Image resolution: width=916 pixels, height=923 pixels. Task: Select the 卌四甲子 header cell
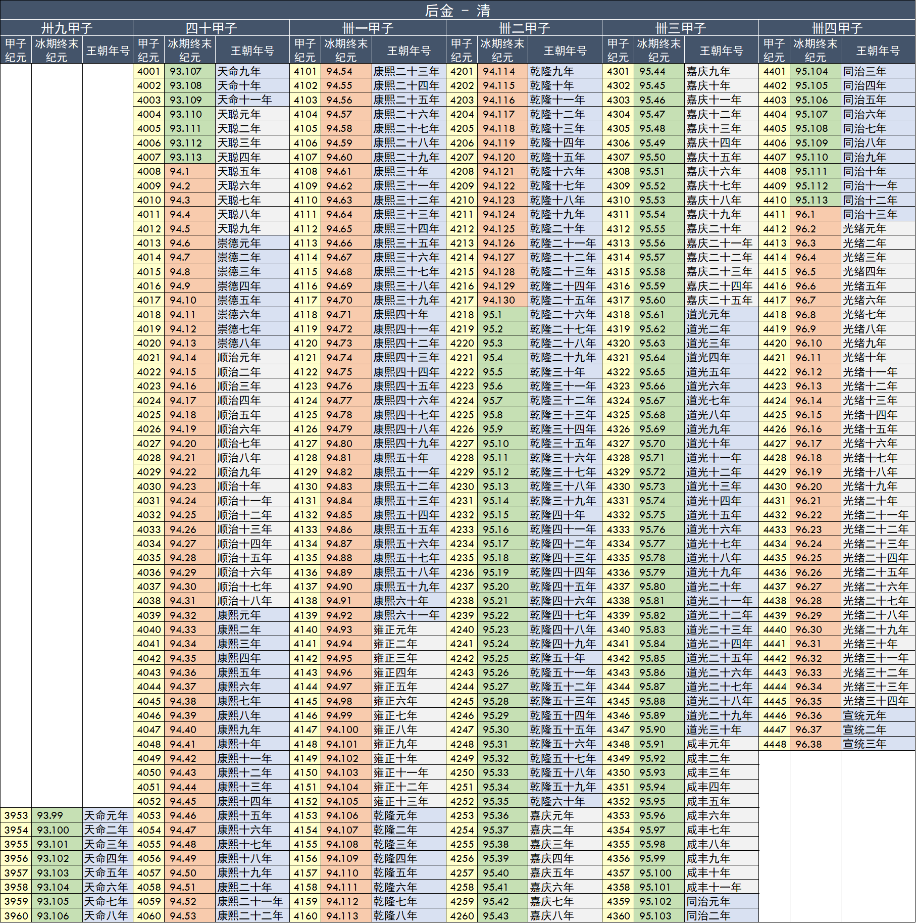[837, 27]
